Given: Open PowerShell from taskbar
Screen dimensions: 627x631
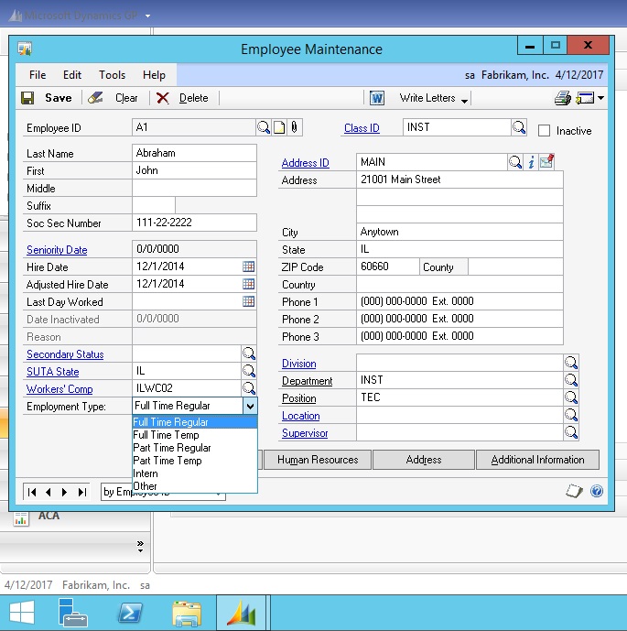Looking at the screenshot, I should pos(130,613).
